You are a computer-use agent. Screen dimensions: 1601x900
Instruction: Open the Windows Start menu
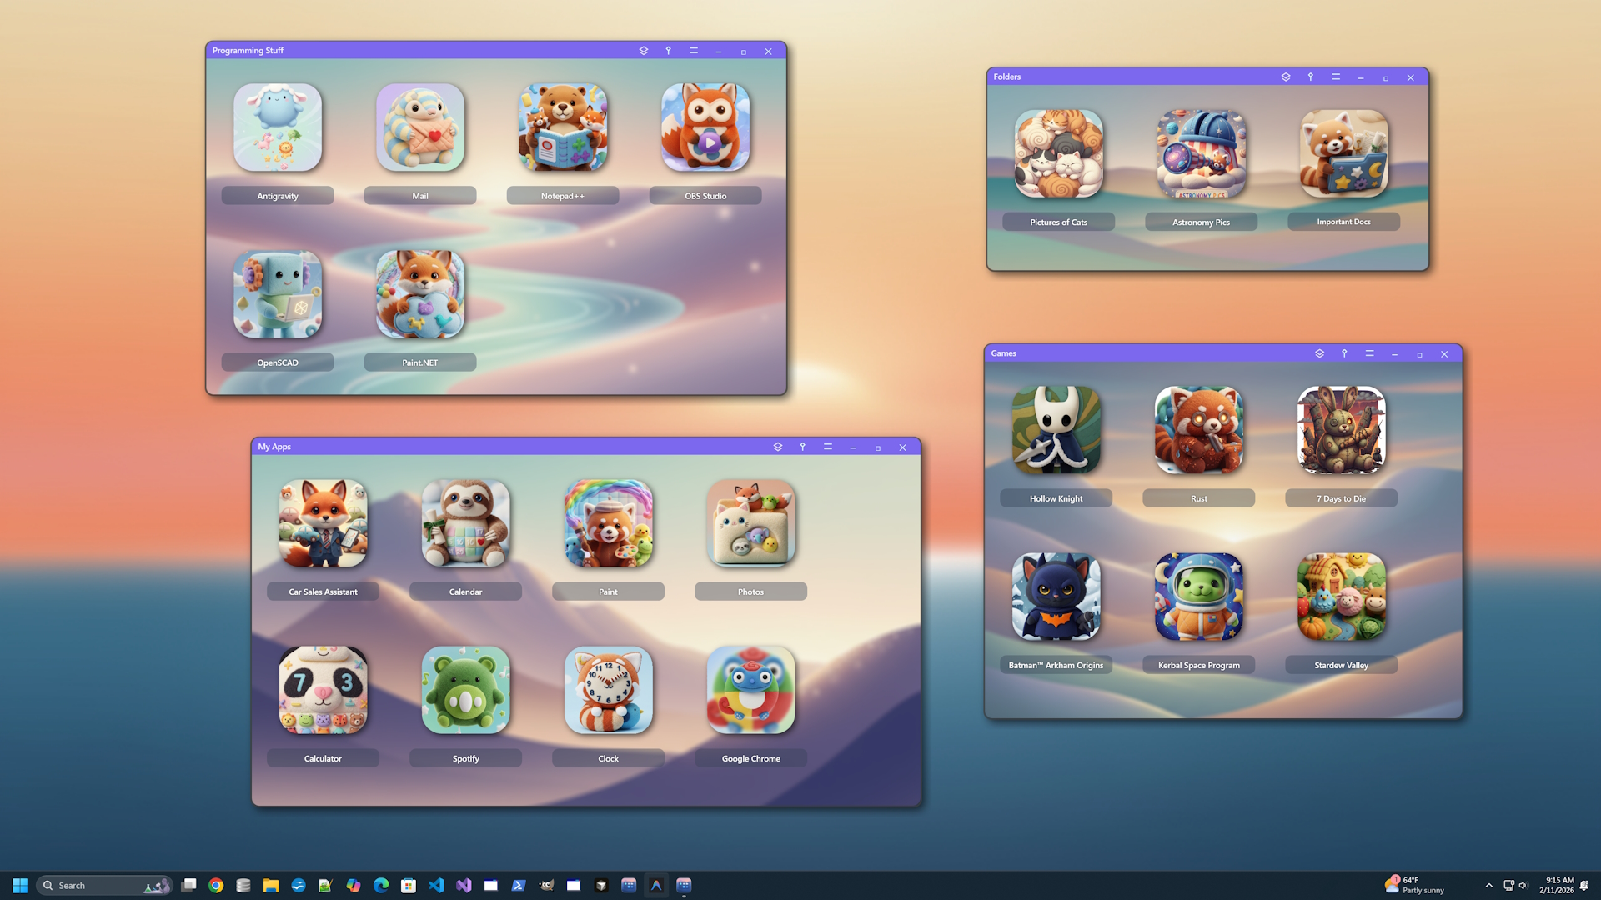(x=18, y=885)
